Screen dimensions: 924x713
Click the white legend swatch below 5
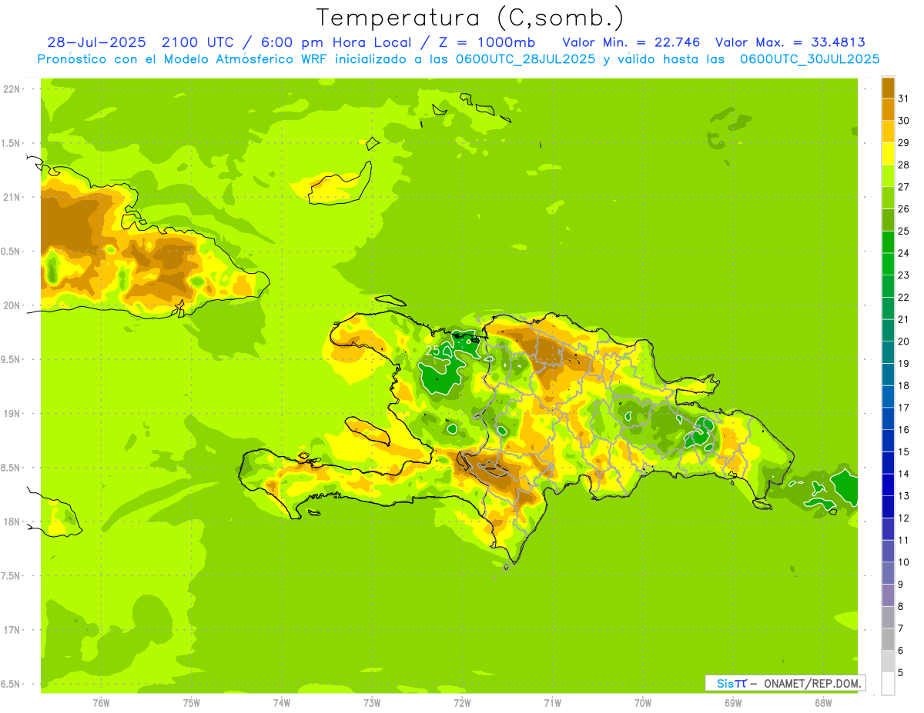point(888,684)
